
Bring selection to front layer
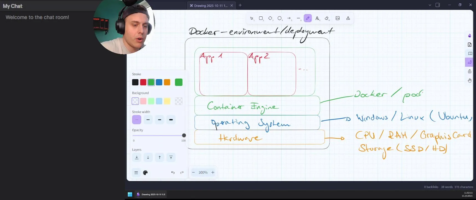[171, 157]
